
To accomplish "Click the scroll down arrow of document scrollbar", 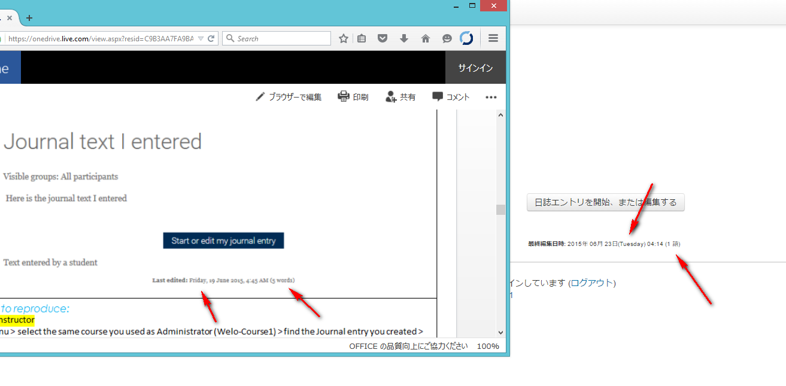I will [500, 333].
